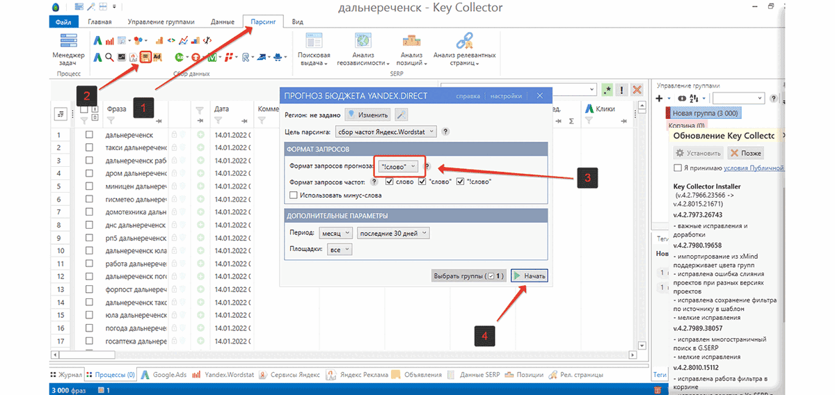
Task: Click help icon next to Формат запросов прогноза
Action: click(x=429, y=166)
